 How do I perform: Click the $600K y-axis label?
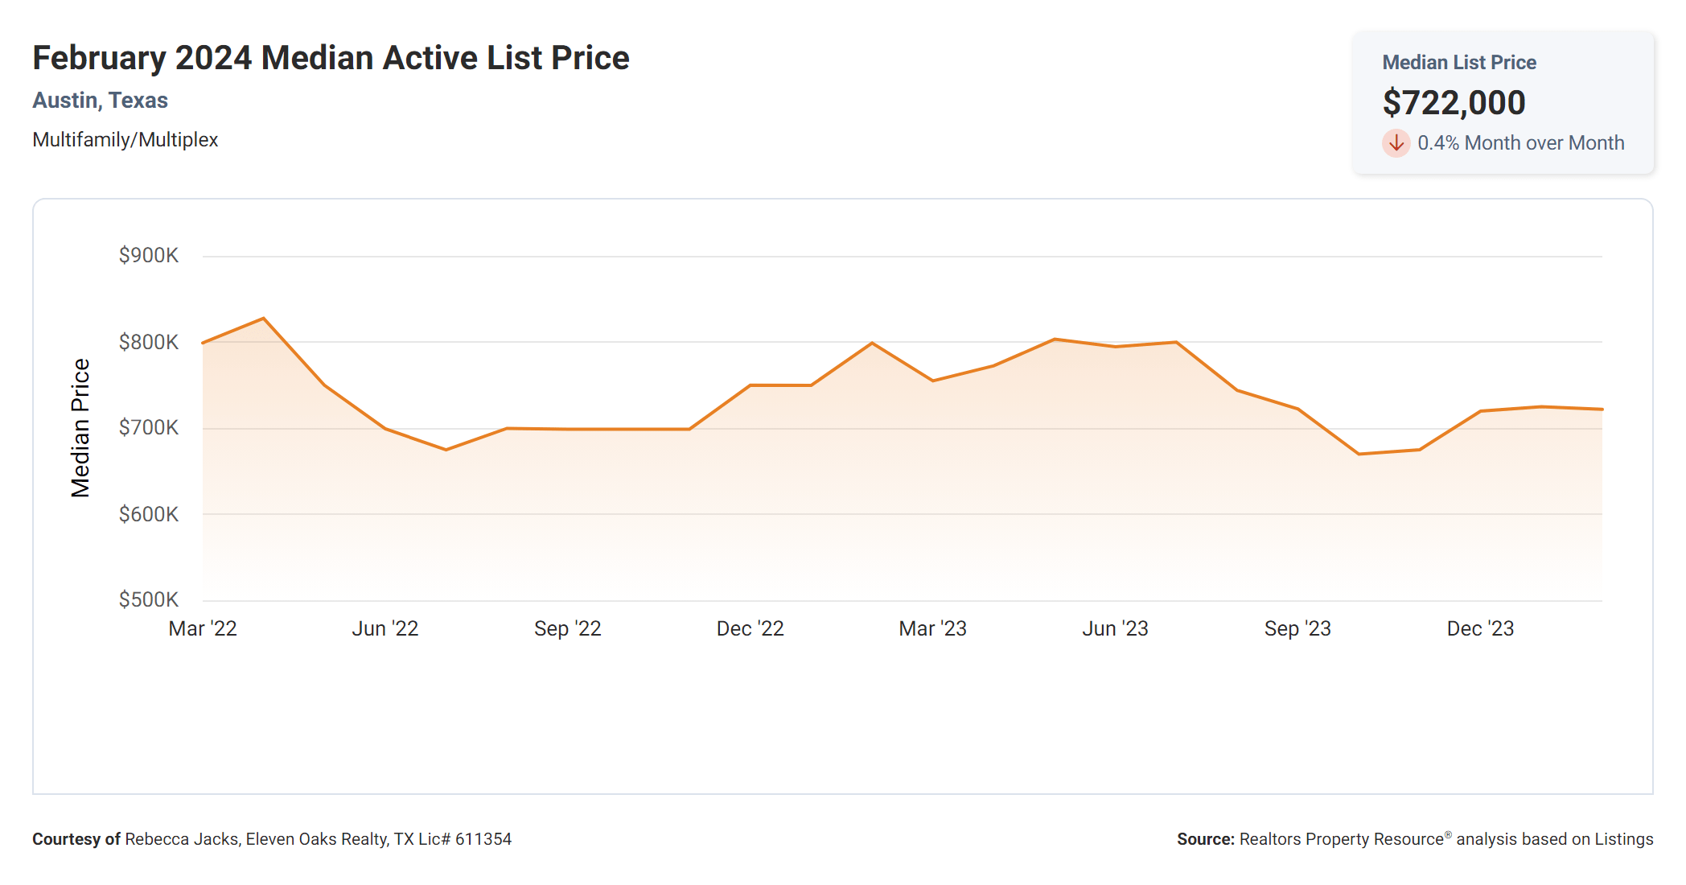149,514
